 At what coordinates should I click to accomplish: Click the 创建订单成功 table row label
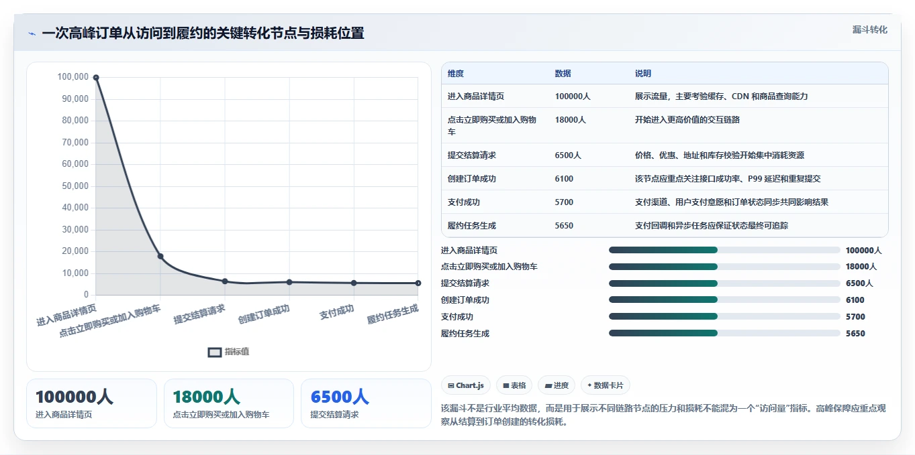pos(472,179)
